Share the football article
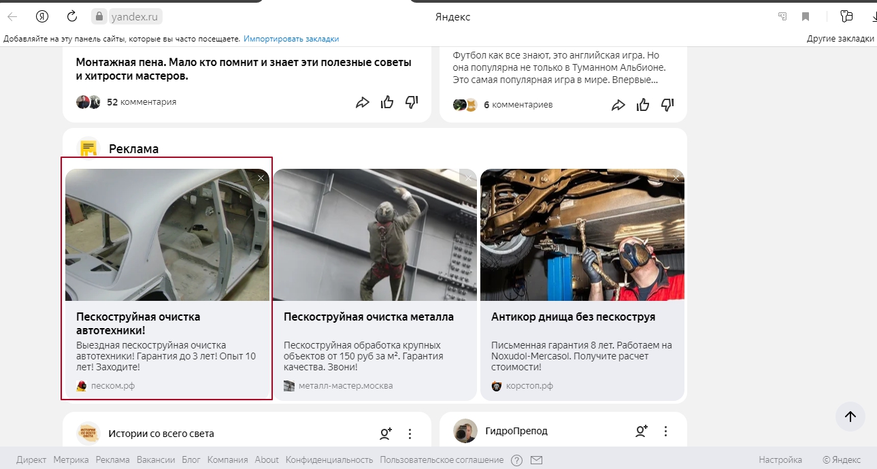Viewport: 877px width, 469px height. 618,105
